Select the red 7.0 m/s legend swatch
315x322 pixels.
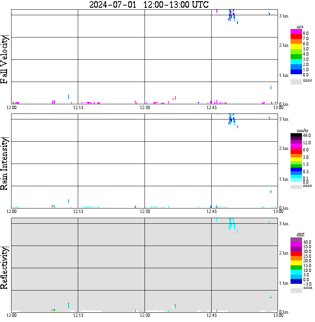tap(296, 37)
